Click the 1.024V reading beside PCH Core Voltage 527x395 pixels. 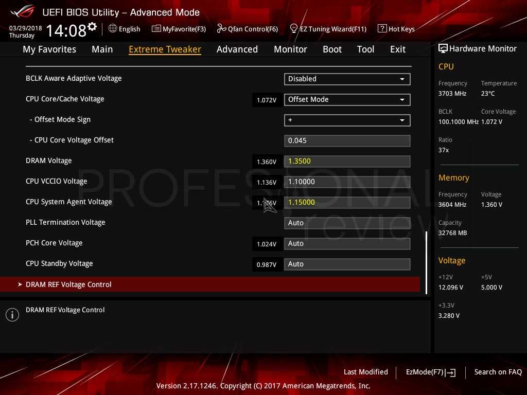click(267, 244)
